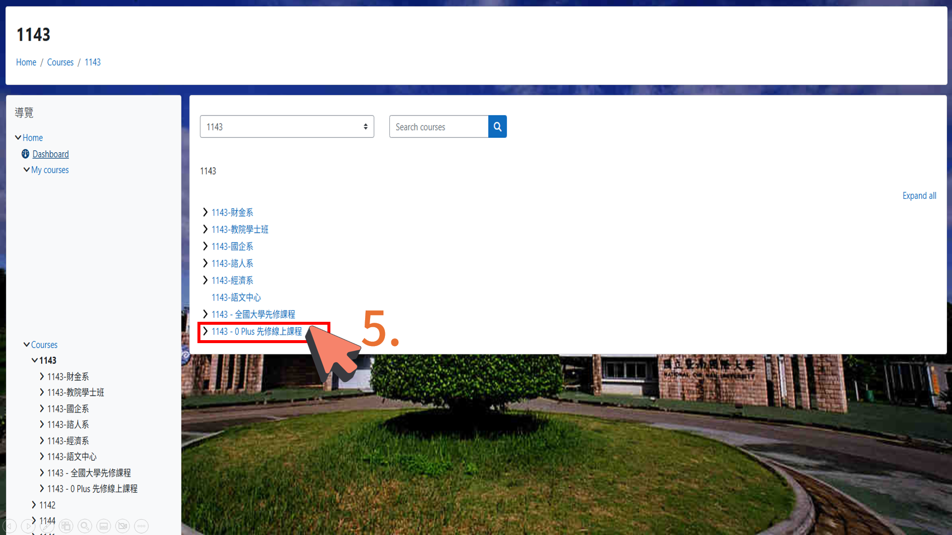Viewport: 952px width, 535px height.
Task: Click Home in the breadcrumb trail
Action: (x=26, y=62)
